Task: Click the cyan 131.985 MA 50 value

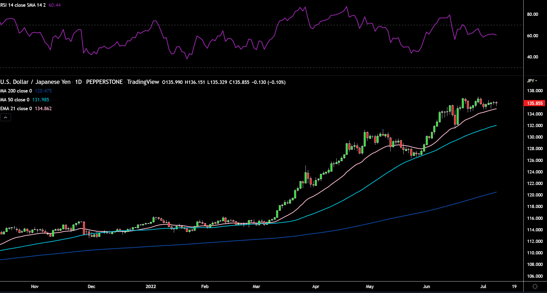Action: [x=41, y=100]
